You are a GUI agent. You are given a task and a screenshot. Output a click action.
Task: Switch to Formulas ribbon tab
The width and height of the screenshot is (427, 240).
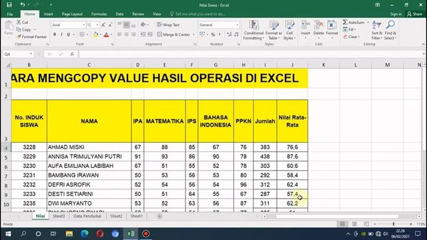[99, 14]
